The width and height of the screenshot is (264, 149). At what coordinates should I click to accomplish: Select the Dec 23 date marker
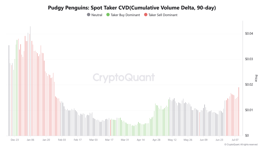tap(14, 140)
